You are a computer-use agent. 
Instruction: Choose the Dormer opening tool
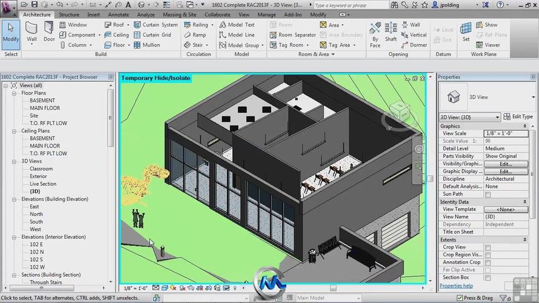(414, 45)
